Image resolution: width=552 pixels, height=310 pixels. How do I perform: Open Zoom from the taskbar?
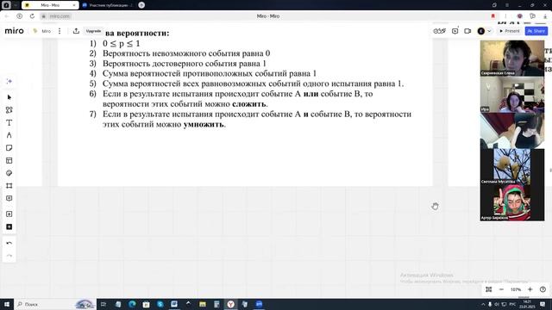tap(259, 304)
